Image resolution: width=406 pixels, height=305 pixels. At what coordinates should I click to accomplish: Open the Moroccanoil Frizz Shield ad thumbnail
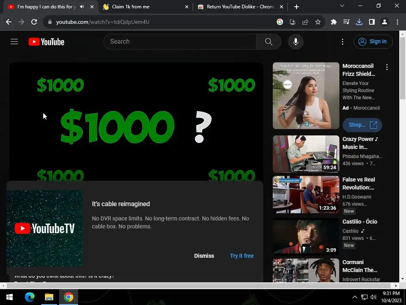click(306, 96)
